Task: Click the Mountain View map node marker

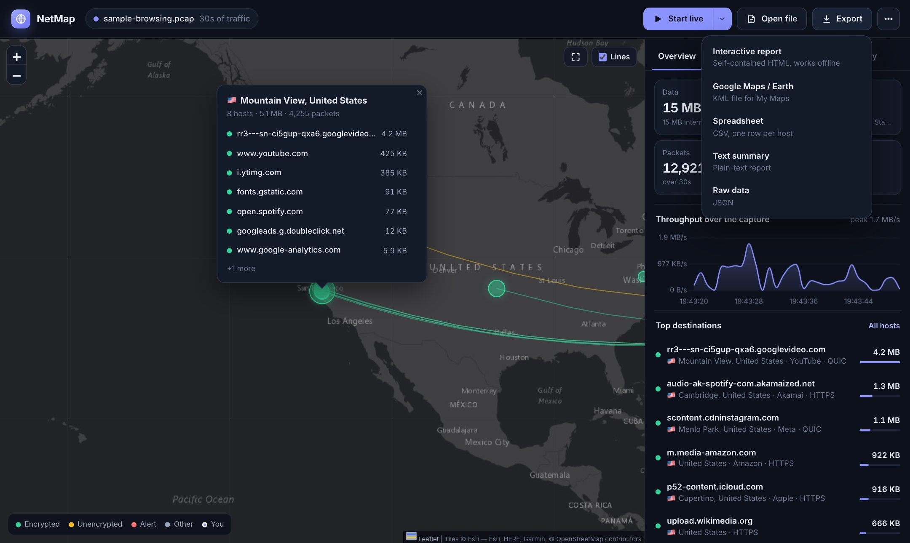Action: pos(322,291)
